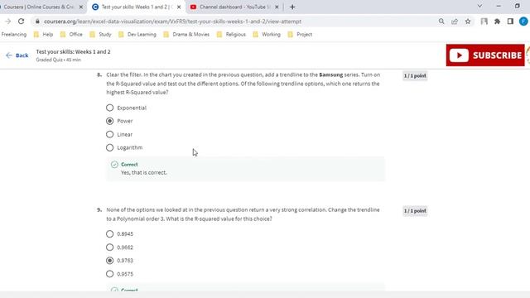Click the red SUBSCRIBE button

click(x=485, y=55)
